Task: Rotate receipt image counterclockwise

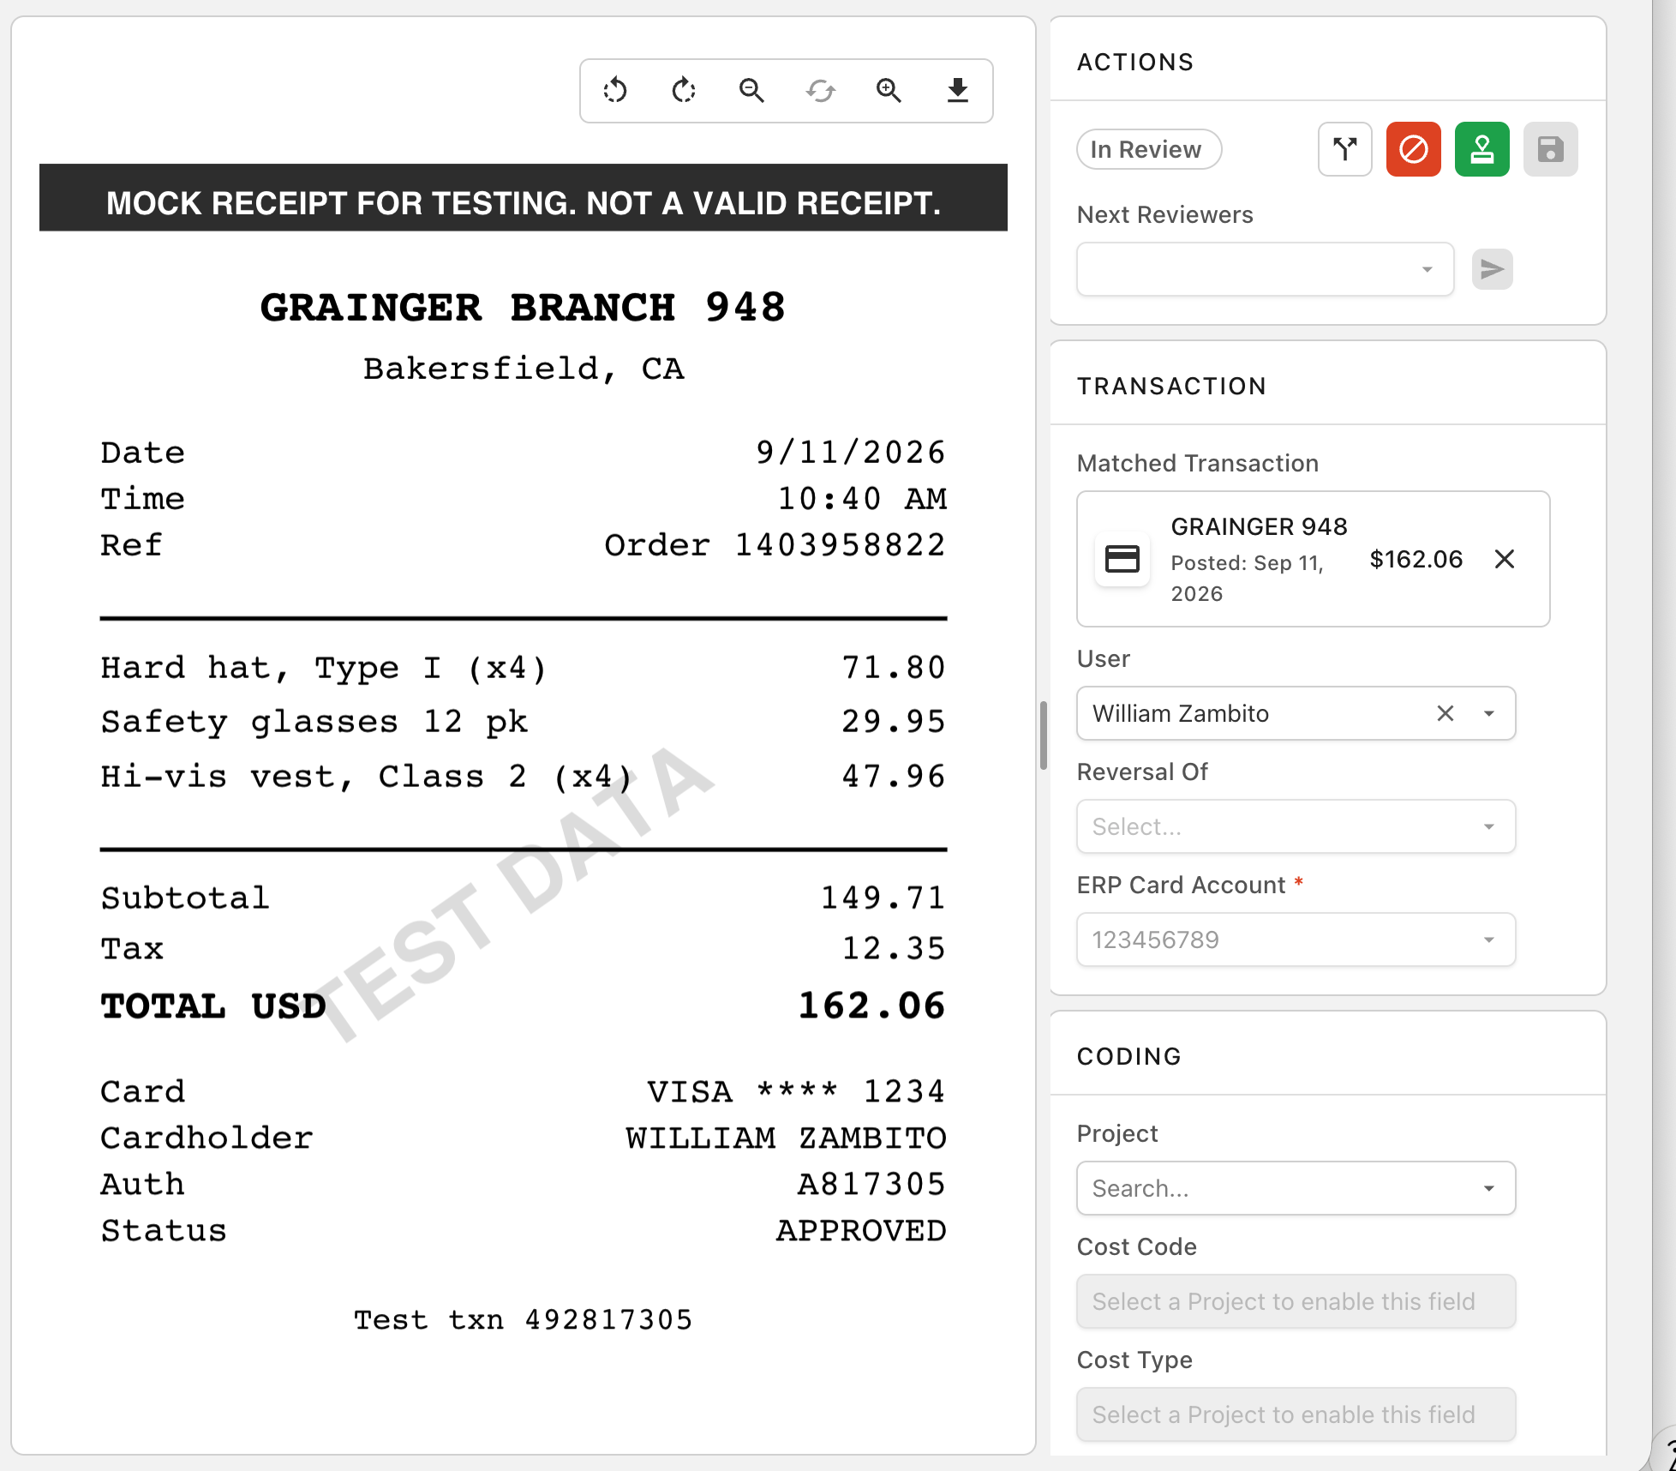Action: 615,90
